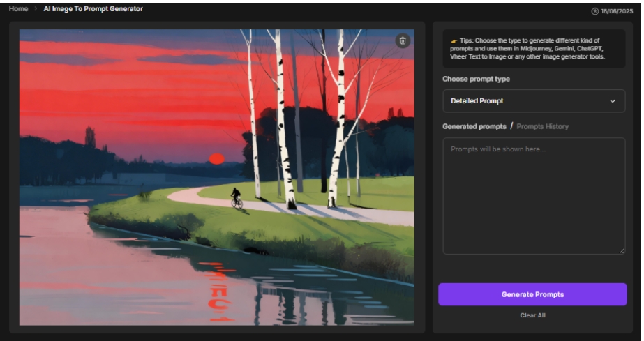Focus the 'Prompts will be shown here' text area
Viewport: 644px width, 341px height.
pyautogui.click(x=533, y=195)
